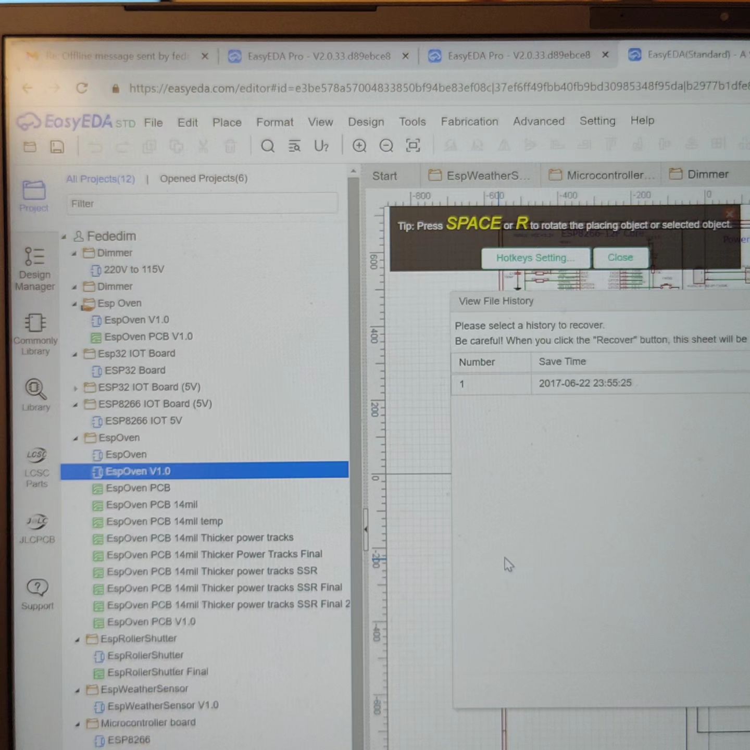Screen dimensions: 750x750
Task: Switch to the Microcontroller... tab
Action: (x=601, y=176)
